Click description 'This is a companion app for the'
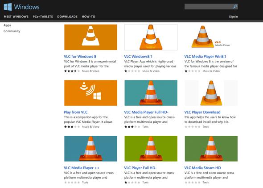The height and width of the screenshot is (188, 263). pos(86,117)
